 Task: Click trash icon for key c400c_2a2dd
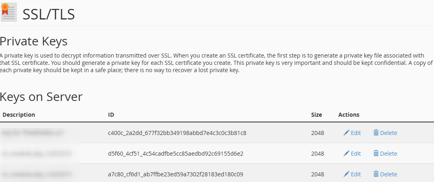[376, 133]
